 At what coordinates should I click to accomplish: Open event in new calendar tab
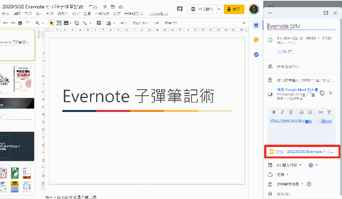coord(326,13)
